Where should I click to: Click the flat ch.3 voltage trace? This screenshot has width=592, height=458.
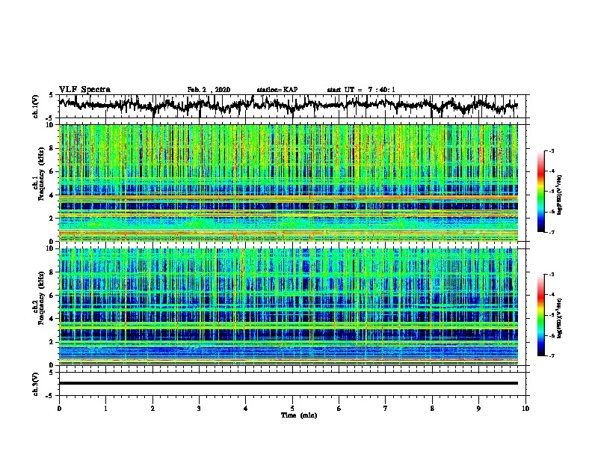click(289, 383)
